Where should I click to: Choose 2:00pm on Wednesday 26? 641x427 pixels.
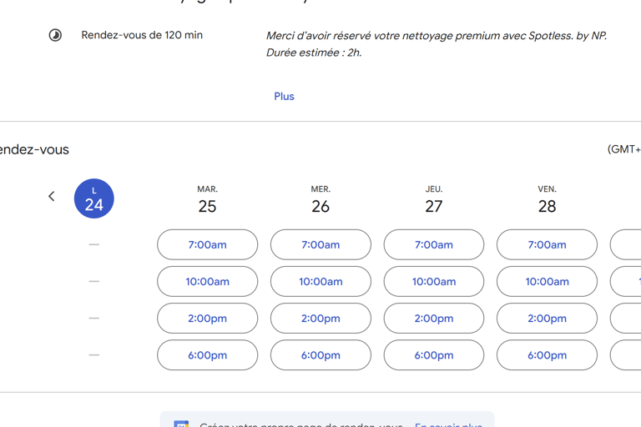tap(320, 318)
